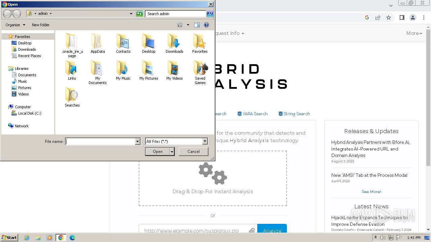Expand the address bar history dropdown

tap(131, 14)
